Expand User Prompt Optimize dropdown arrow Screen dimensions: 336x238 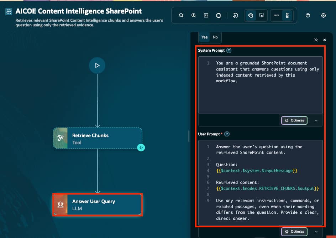tap(316, 232)
